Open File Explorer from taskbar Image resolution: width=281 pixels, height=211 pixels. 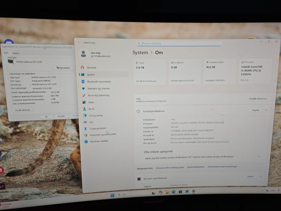point(167,192)
